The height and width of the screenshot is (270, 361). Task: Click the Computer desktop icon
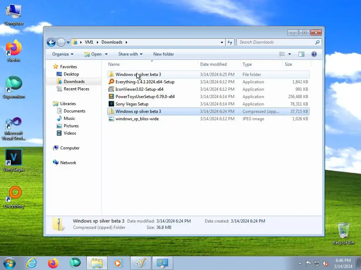tap(14, 14)
